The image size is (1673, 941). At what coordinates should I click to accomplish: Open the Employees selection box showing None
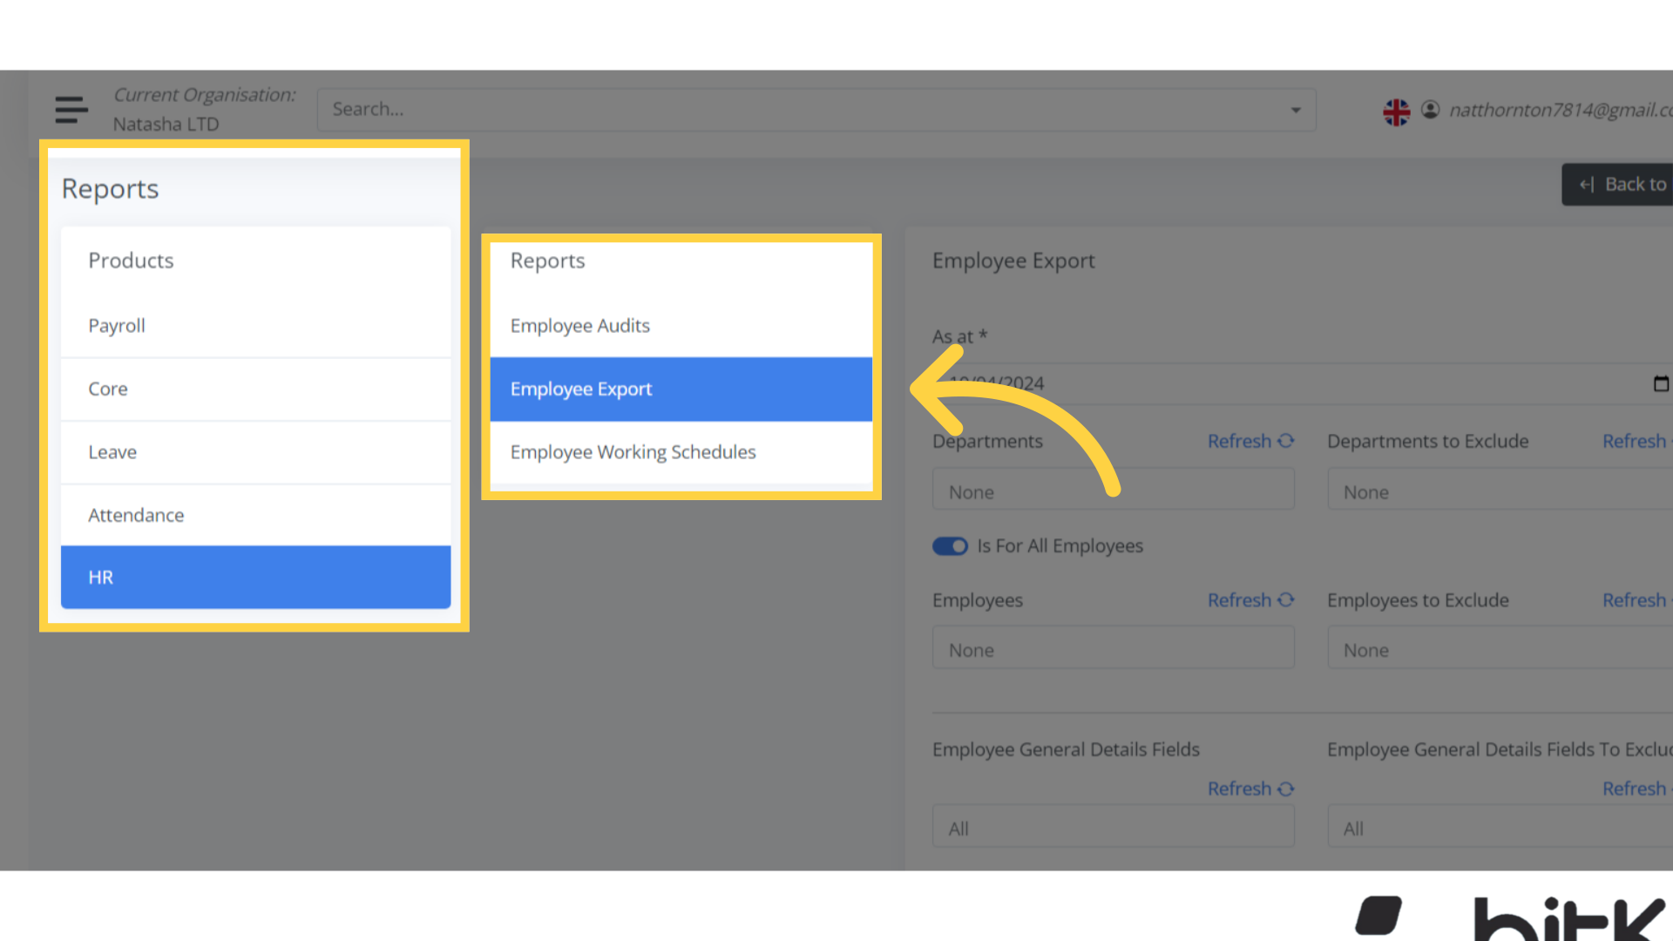coord(1113,647)
